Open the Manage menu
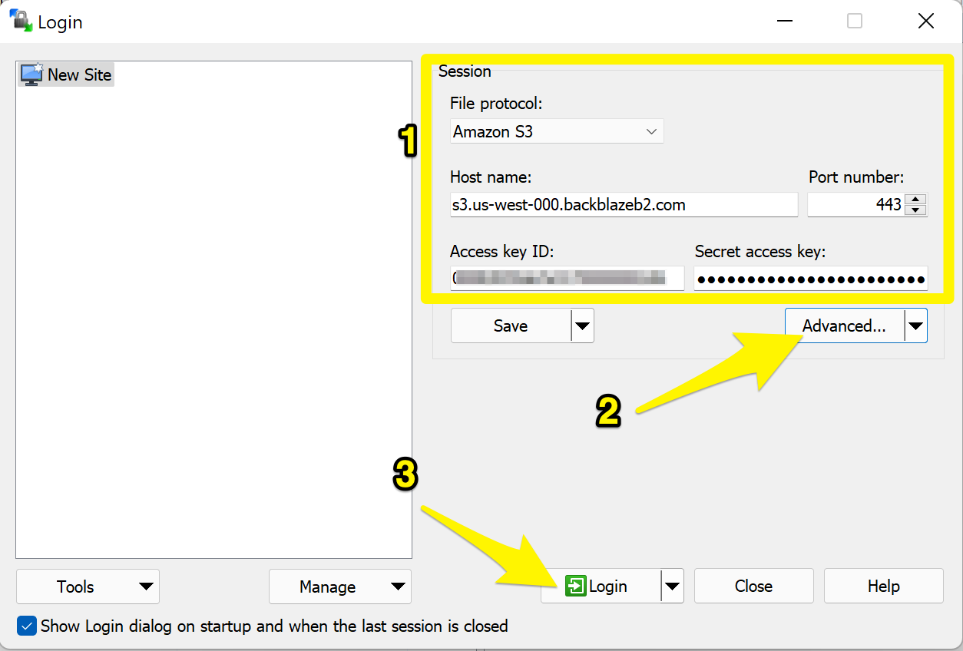Image resolution: width=963 pixels, height=651 pixels. tap(339, 587)
